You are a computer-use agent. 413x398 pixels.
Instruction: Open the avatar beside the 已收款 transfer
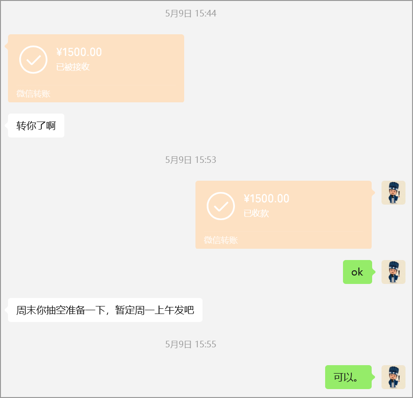393,192
